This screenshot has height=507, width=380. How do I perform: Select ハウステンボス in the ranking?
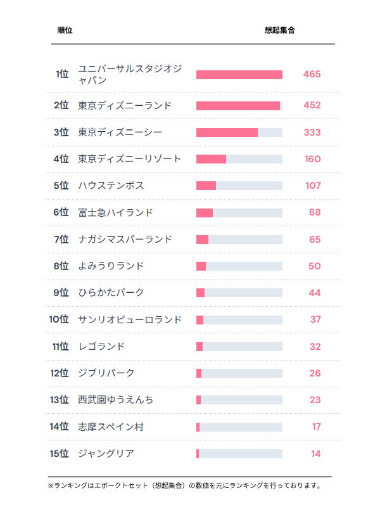[x=111, y=186]
